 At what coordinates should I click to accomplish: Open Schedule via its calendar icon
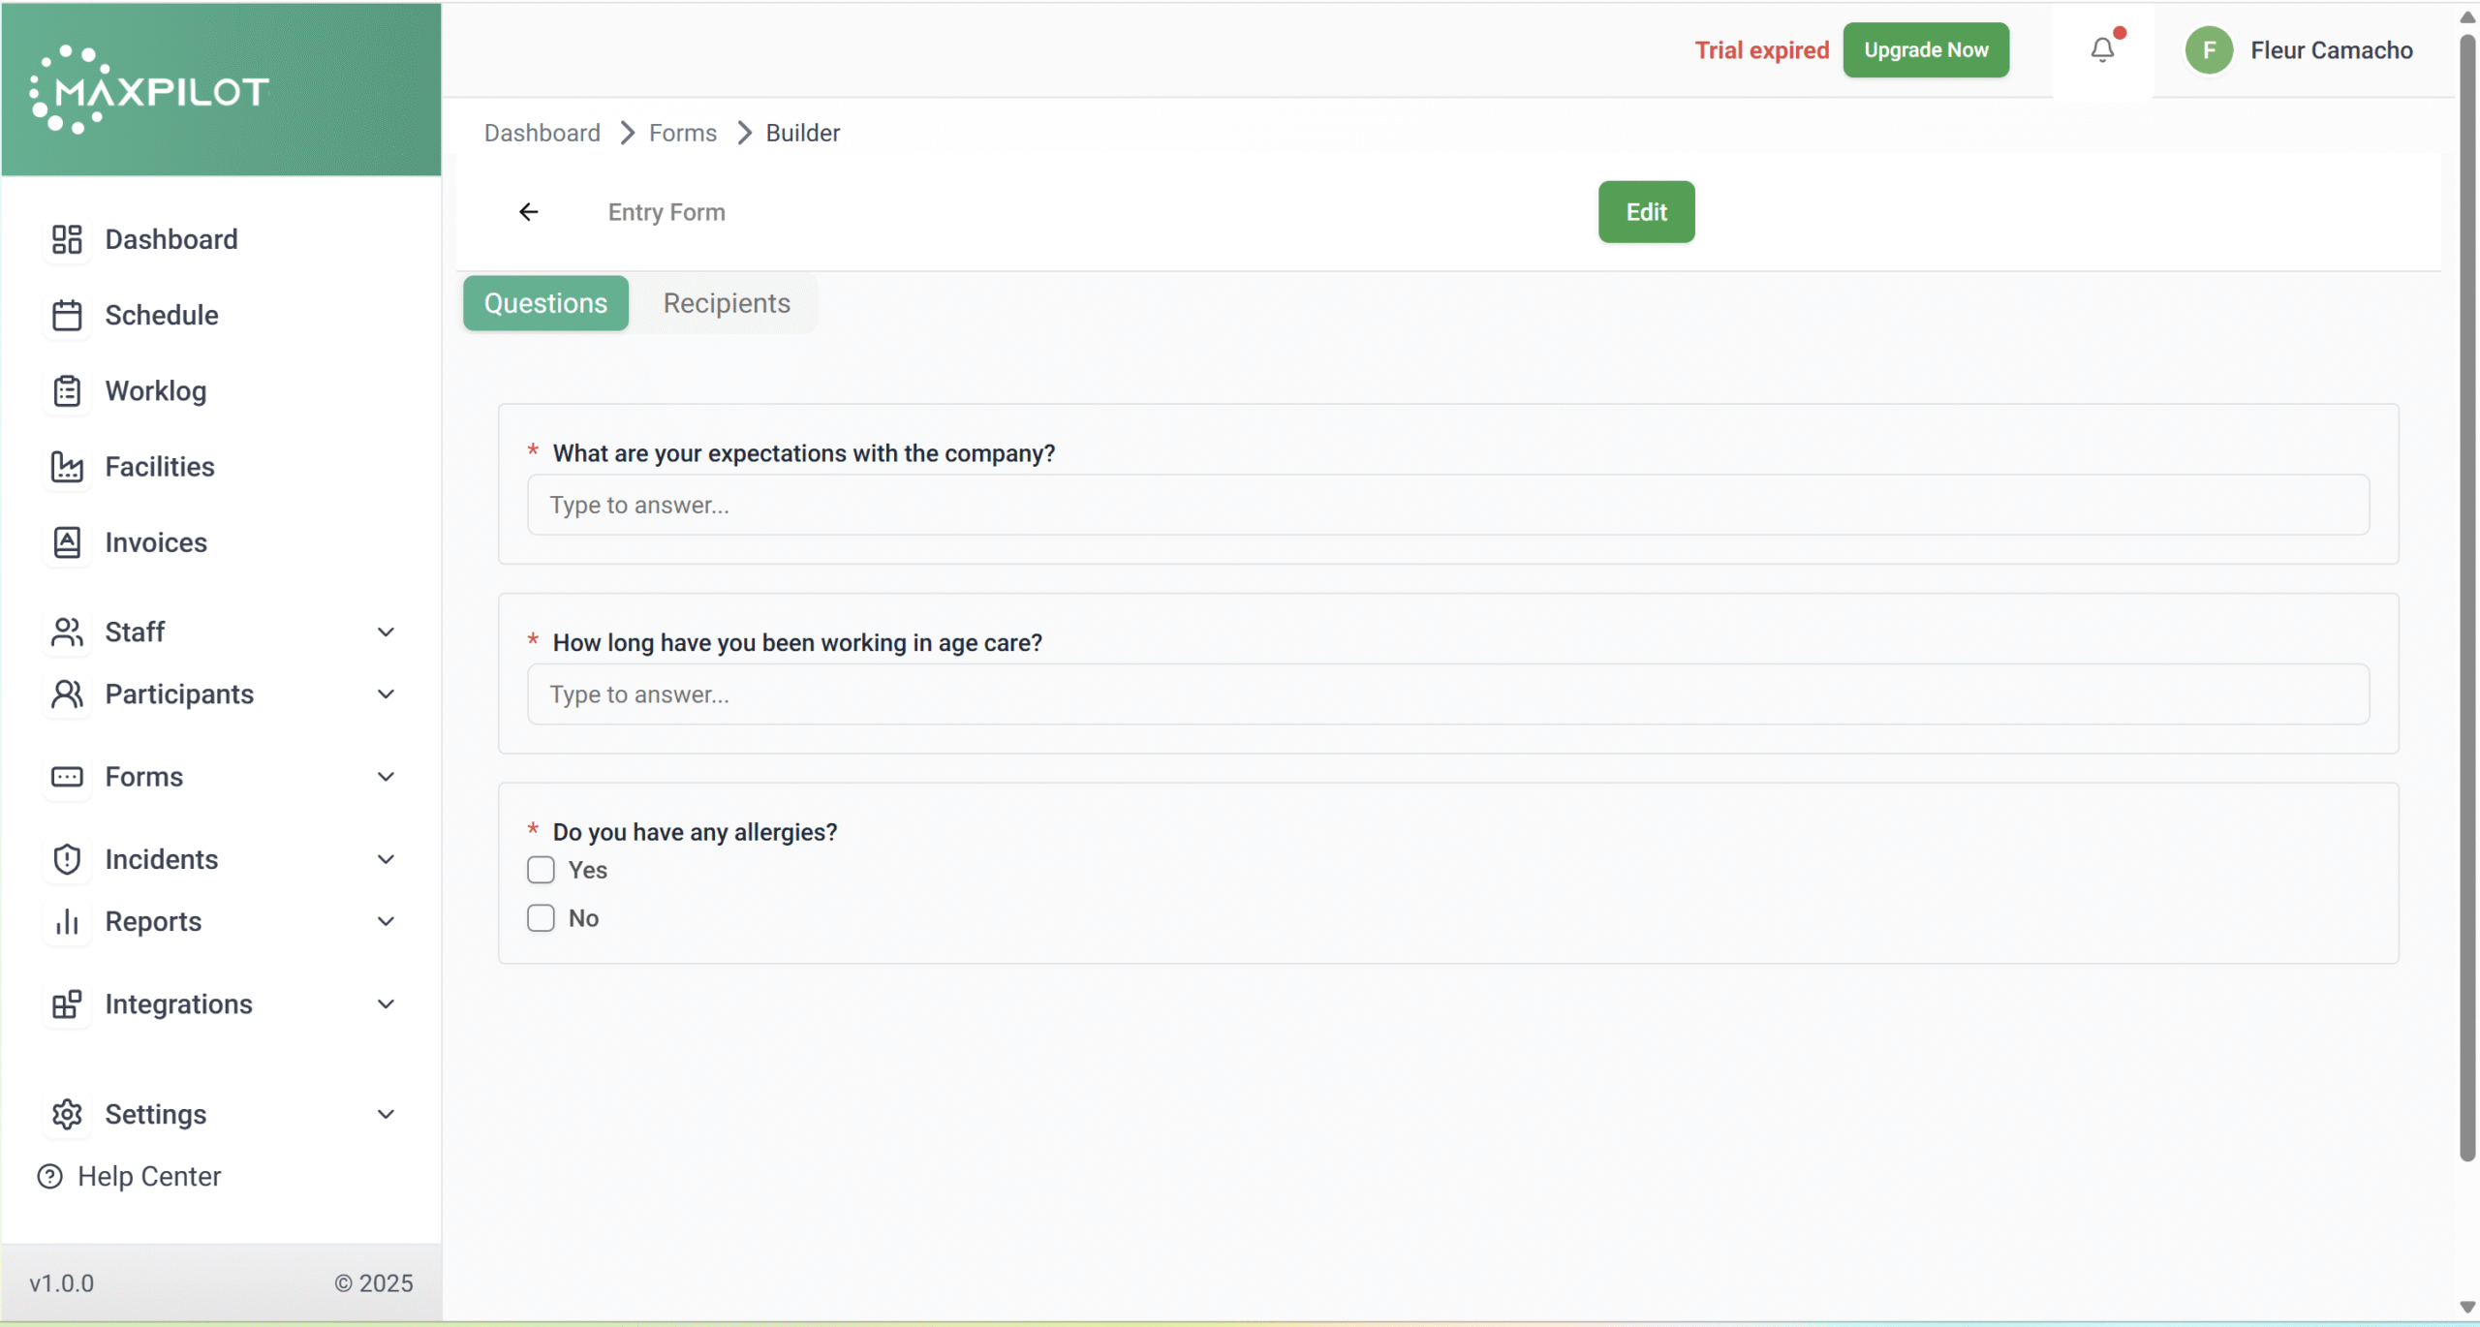tap(67, 315)
